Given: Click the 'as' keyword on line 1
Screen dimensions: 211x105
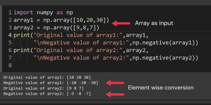Looking at the screenshot, I should [60, 13].
